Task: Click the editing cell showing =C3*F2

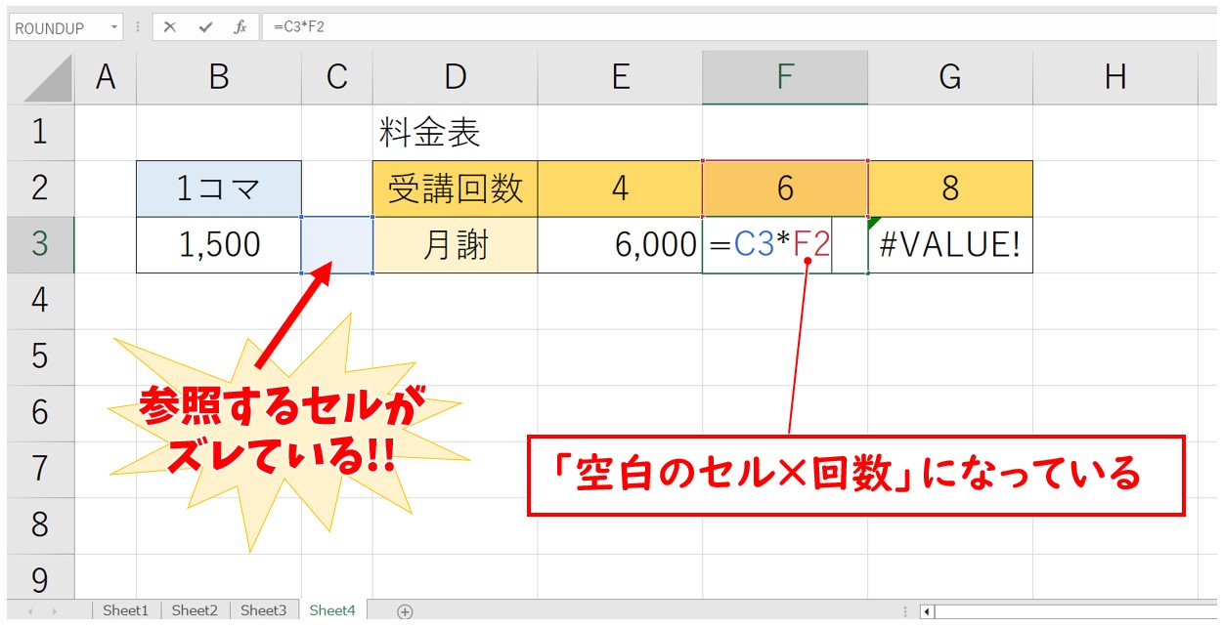Action: [785, 244]
